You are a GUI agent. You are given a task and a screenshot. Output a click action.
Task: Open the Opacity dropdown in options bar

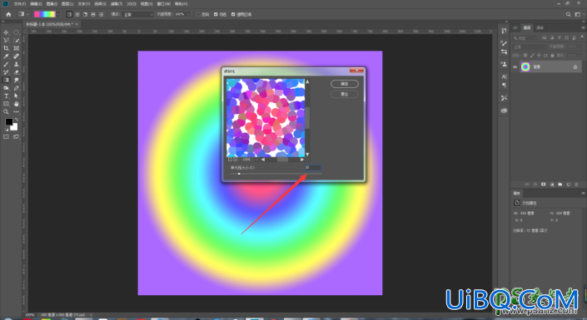click(188, 14)
